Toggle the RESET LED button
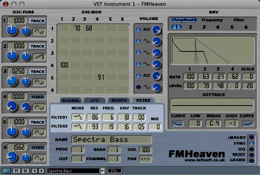Viewport: 260px width, 175px height. coord(252,155)
